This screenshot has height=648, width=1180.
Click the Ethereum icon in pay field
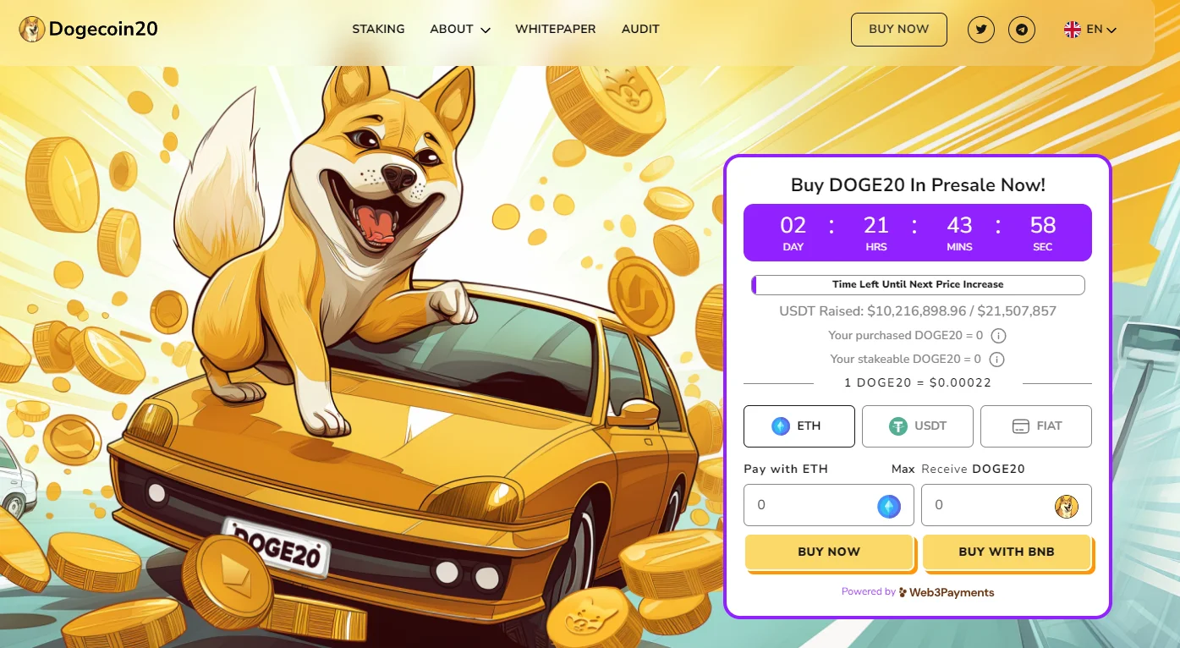coord(889,506)
